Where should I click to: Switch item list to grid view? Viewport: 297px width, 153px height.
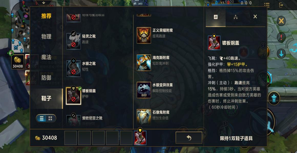(50, 119)
